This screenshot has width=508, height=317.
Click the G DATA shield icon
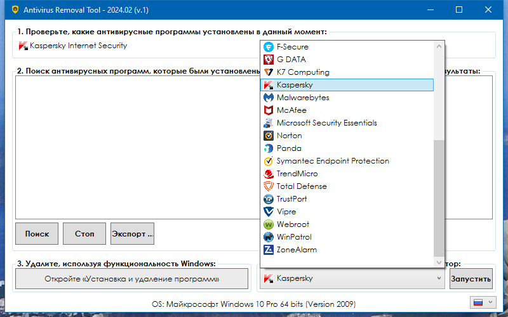[269, 60]
